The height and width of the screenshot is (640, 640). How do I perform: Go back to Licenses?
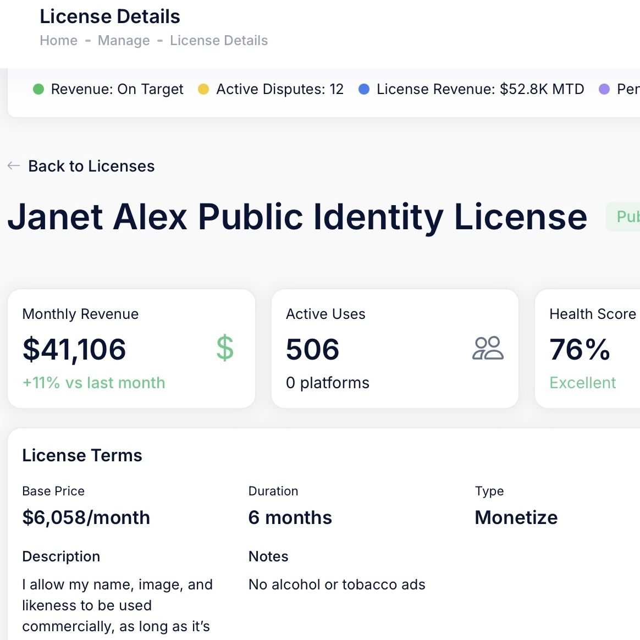pos(91,166)
